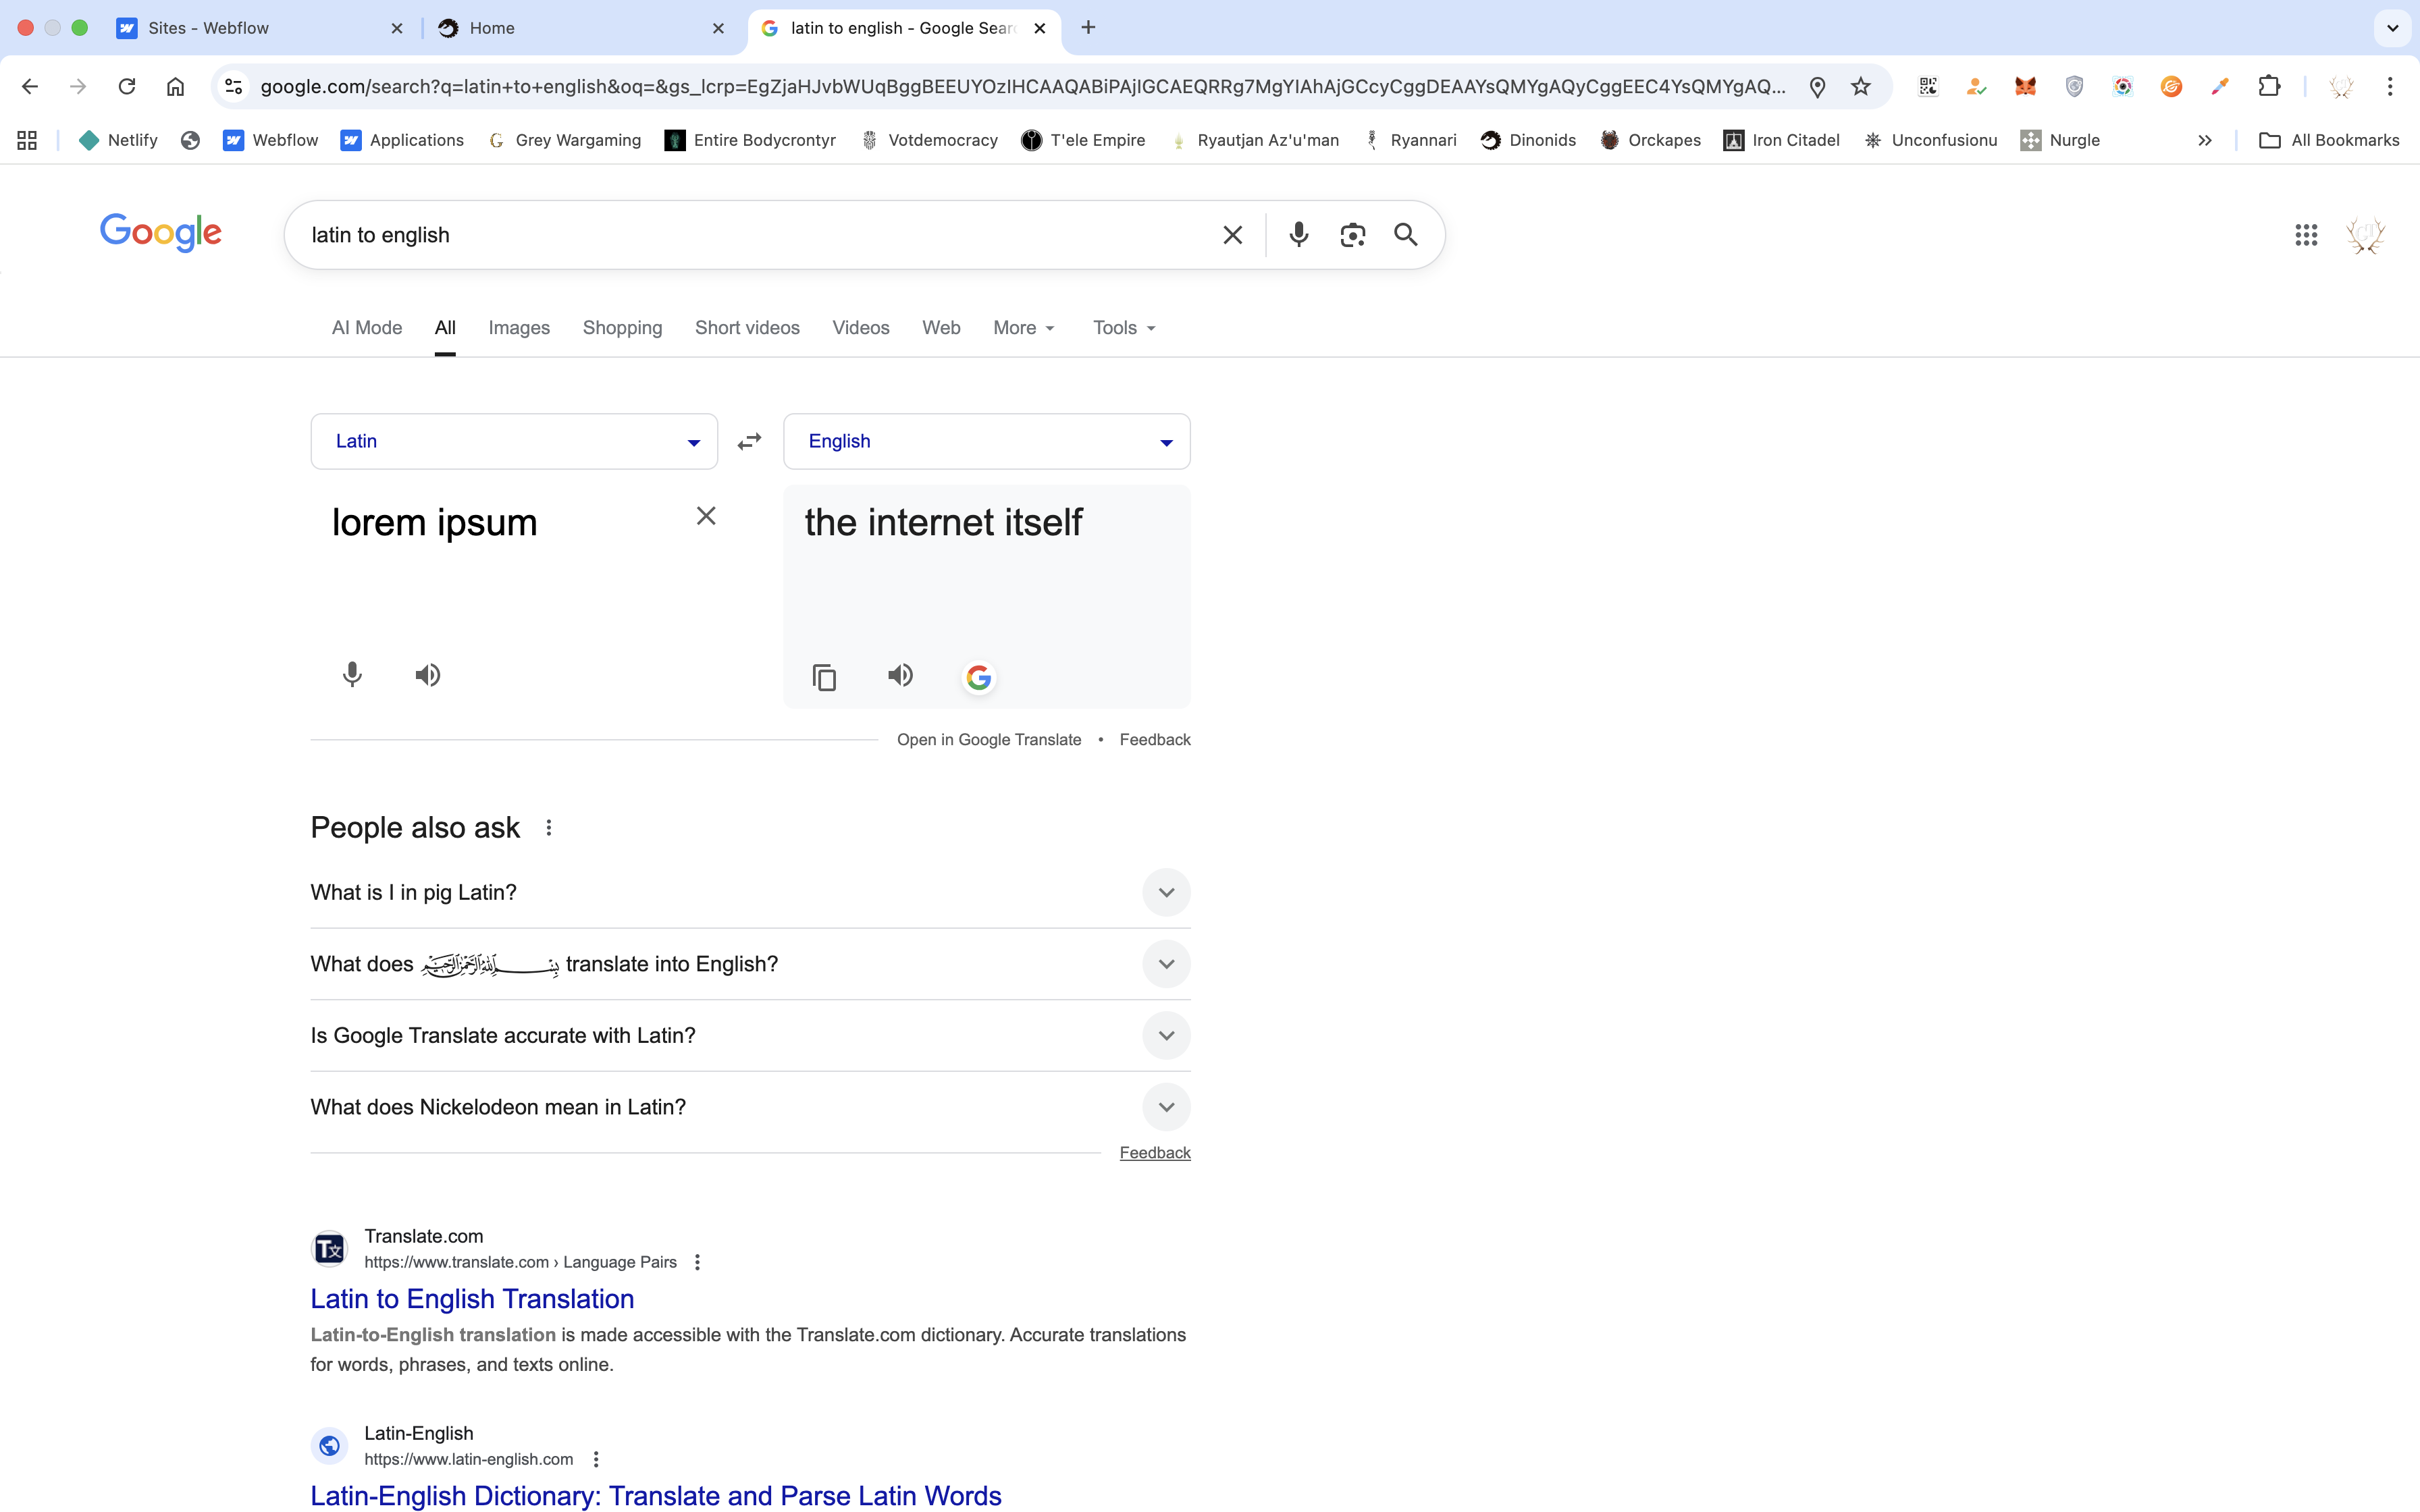Open the Latin source language dropdown
2420x1512 pixels.
tap(514, 441)
